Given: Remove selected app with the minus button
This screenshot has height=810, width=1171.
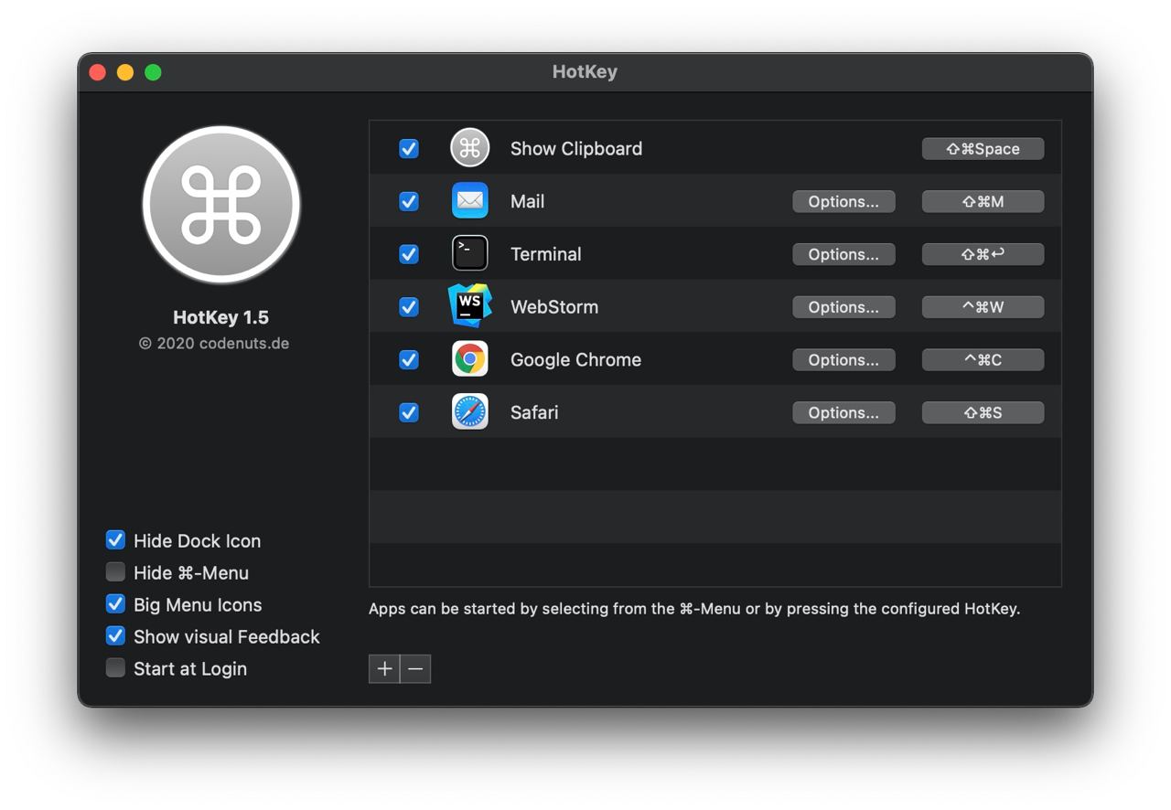Looking at the screenshot, I should click(x=415, y=669).
